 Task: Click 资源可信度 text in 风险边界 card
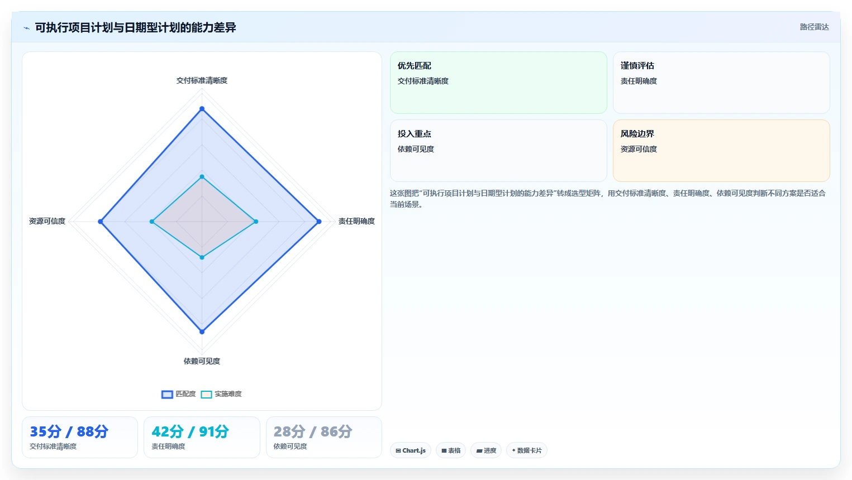639,149
